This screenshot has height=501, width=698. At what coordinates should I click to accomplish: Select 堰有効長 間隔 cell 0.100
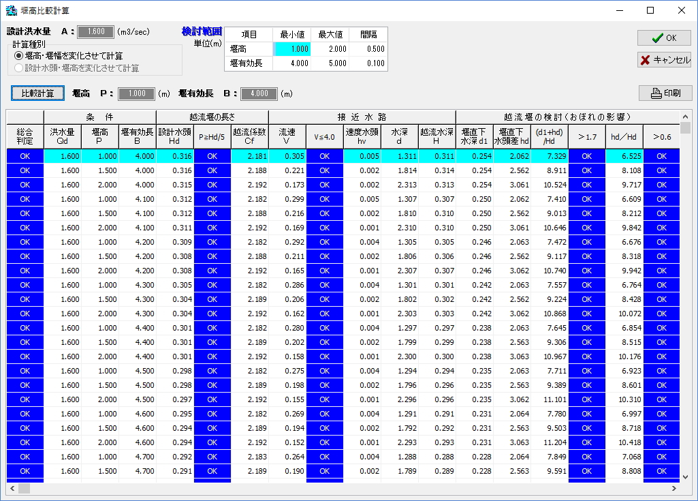tap(368, 63)
